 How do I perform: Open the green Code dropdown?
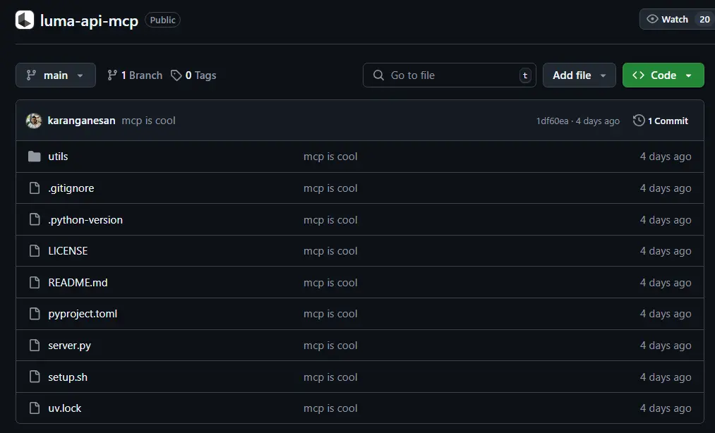tap(663, 75)
